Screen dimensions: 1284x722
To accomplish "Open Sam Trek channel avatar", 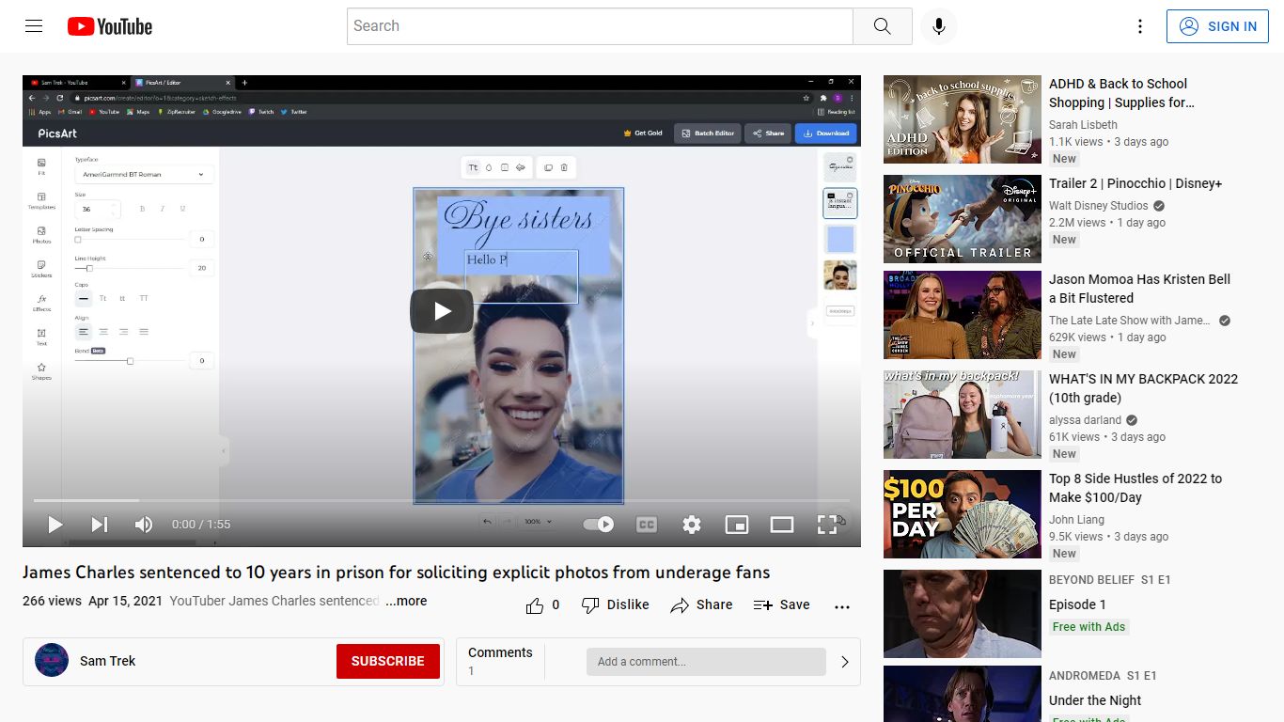I will coord(52,661).
